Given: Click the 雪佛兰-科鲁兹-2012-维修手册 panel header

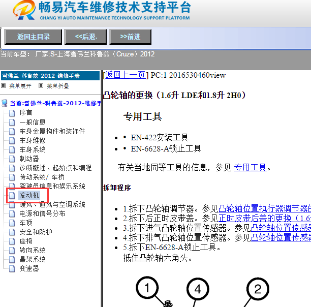Looking at the screenshot, I should tap(50, 76).
